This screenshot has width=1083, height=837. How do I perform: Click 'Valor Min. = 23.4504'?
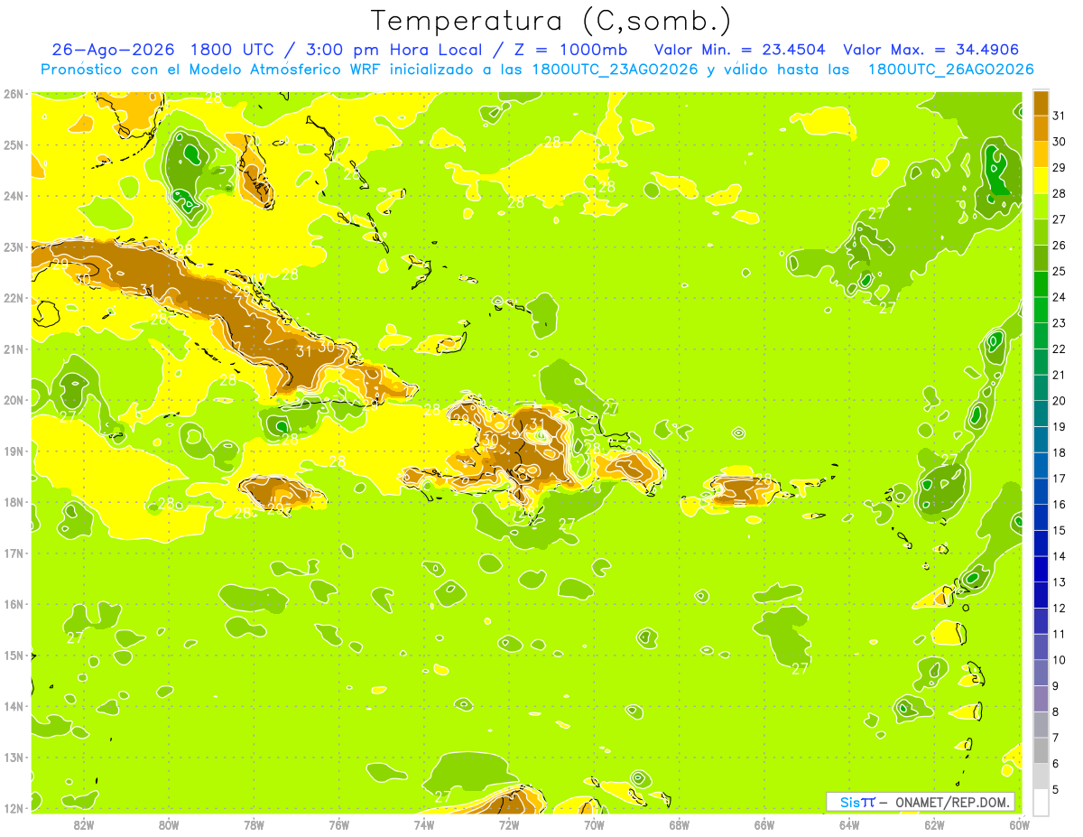[739, 50]
